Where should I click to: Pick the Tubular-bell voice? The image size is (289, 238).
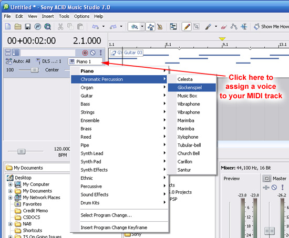pos(192,146)
